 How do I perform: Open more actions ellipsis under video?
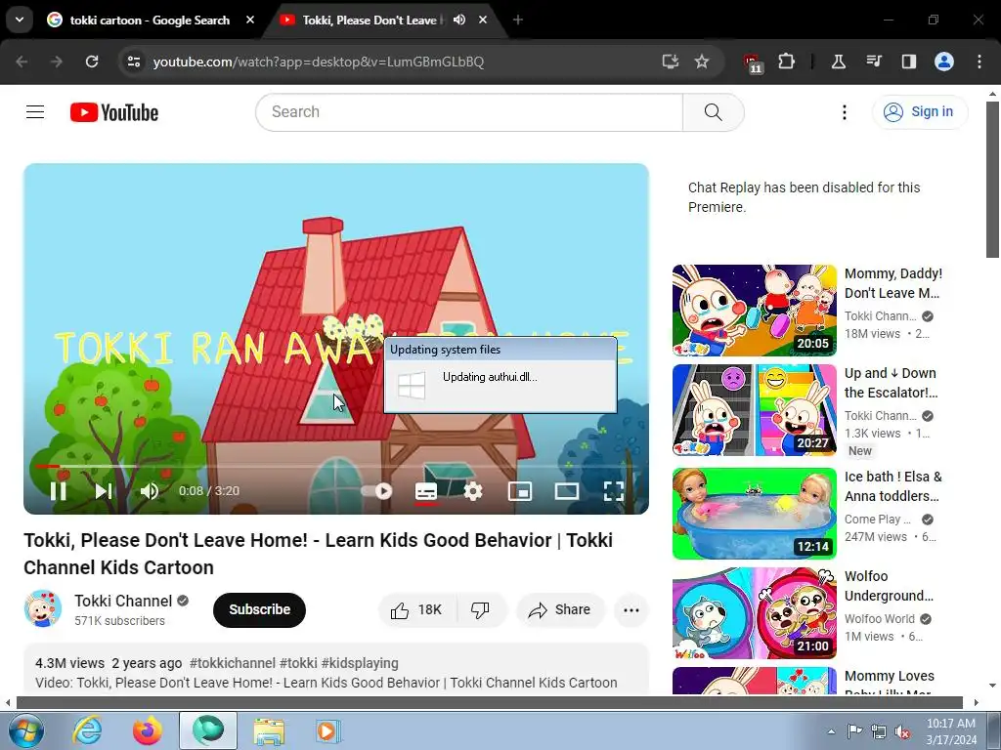pos(631,609)
